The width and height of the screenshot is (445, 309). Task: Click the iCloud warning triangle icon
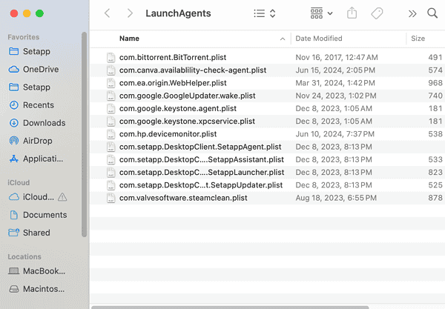(63, 197)
